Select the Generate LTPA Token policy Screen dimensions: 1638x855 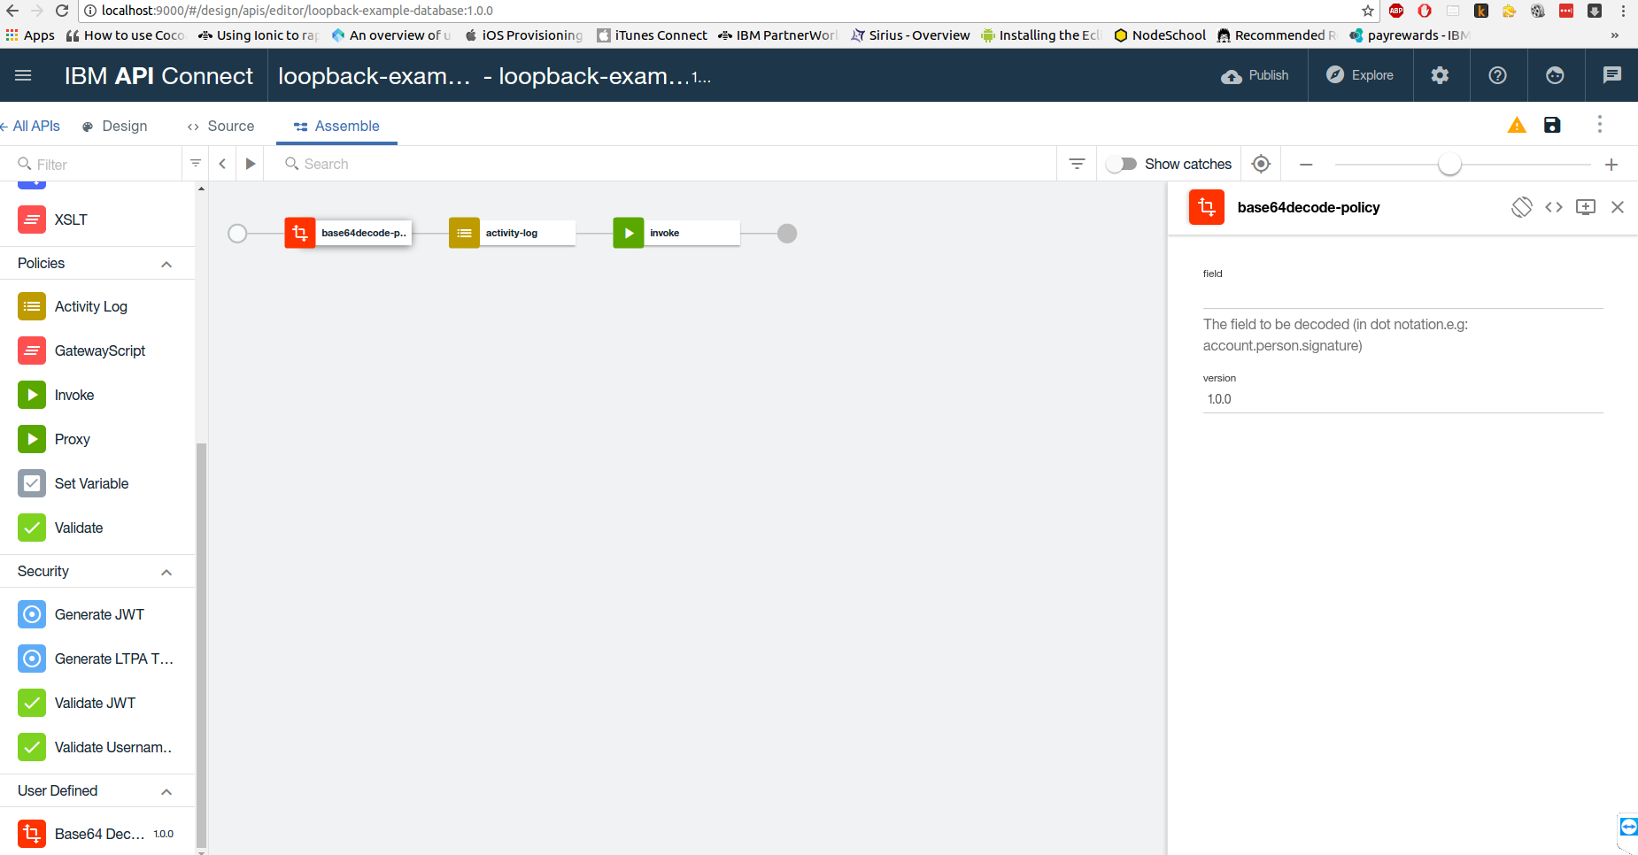coord(97,659)
